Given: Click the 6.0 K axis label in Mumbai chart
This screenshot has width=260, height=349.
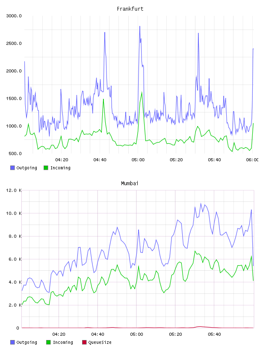Looking at the screenshot, I should pyautogui.click(x=15, y=259).
